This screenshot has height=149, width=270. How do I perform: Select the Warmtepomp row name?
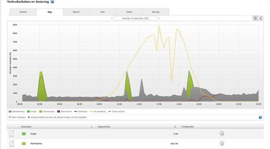coord(36,143)
